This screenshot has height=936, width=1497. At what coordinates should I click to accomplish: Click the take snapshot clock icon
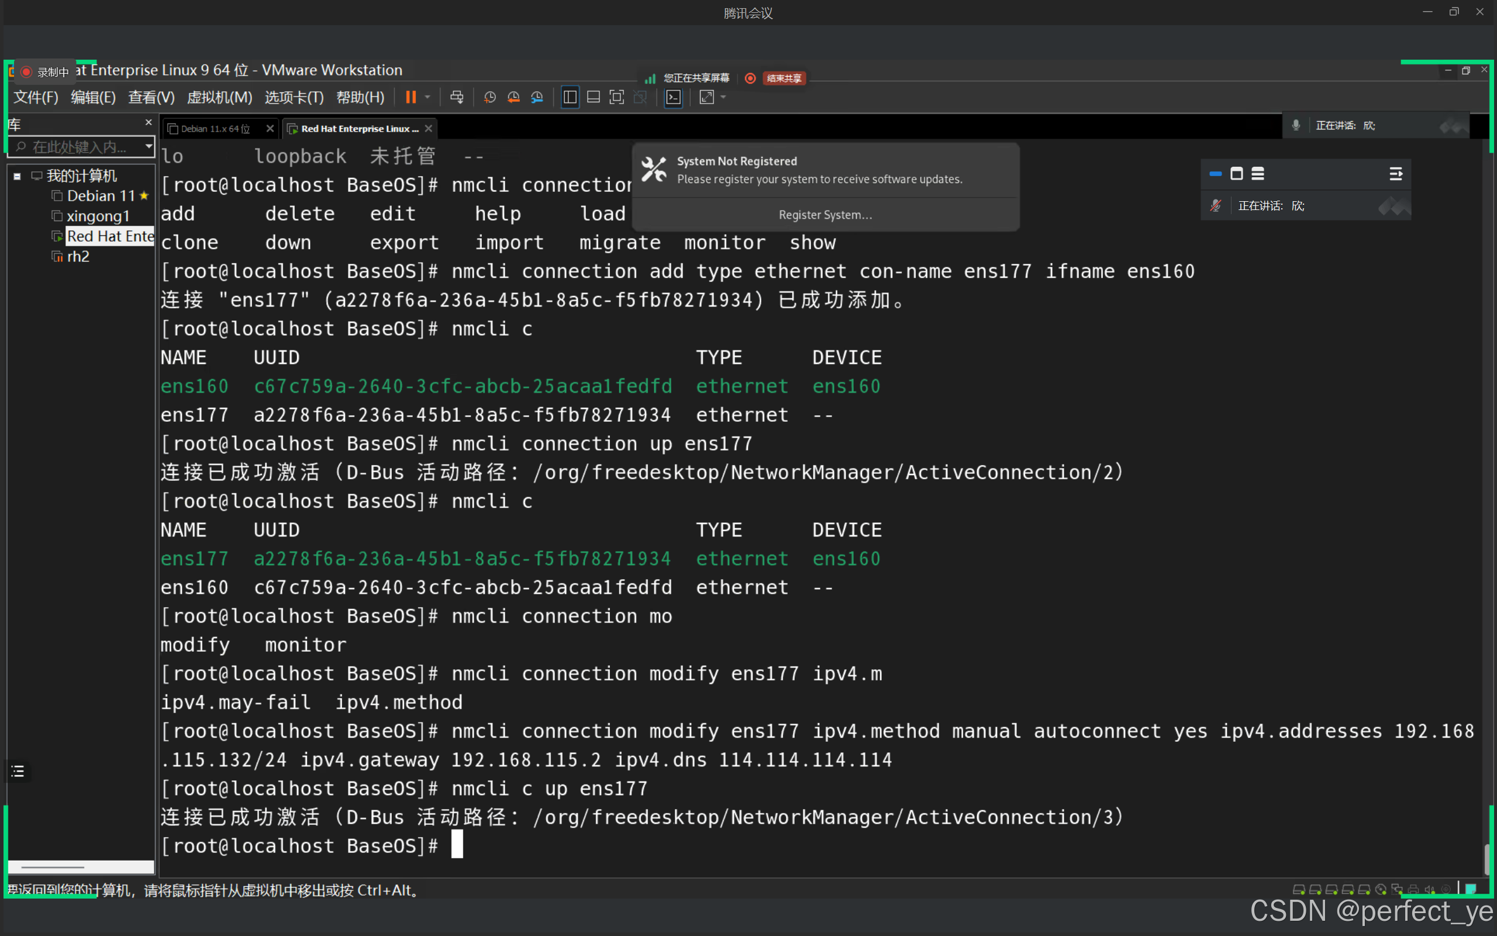[489, 97]
